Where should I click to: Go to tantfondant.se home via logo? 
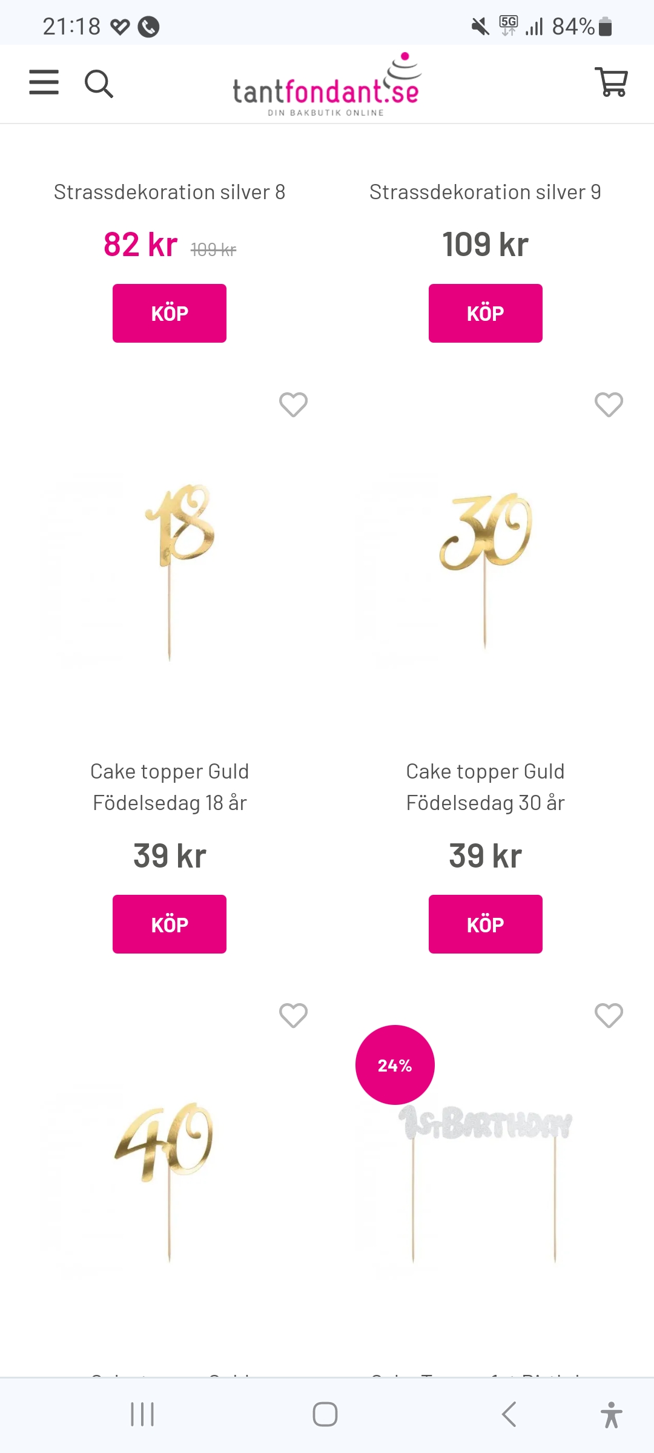327,85
